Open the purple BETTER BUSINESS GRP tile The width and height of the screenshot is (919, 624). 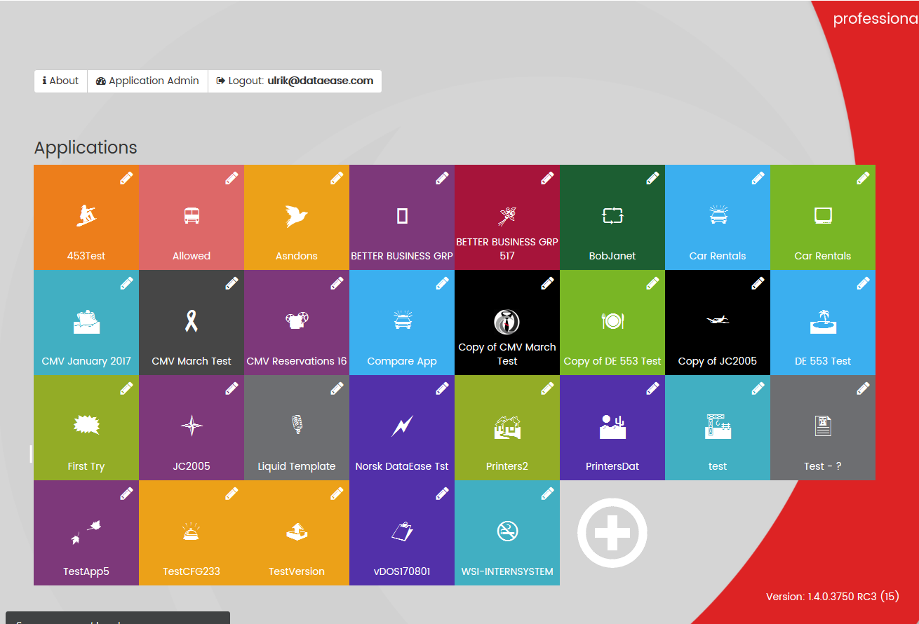402,217
